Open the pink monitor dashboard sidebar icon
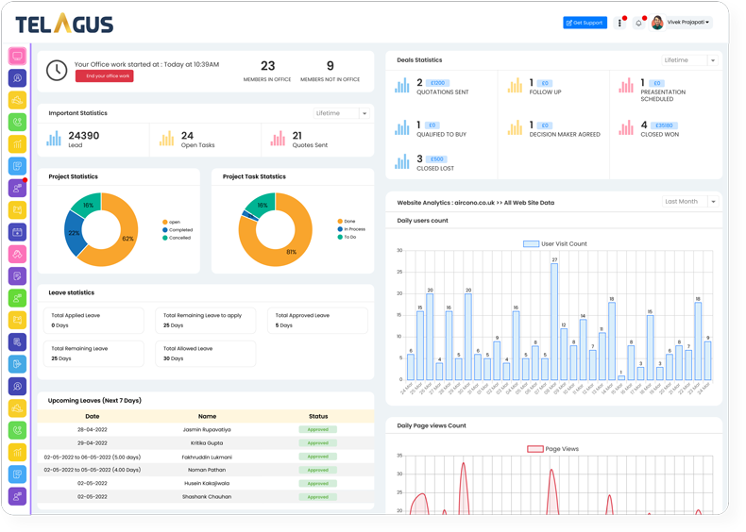746x532 pixels. click(x=18, y=57)
